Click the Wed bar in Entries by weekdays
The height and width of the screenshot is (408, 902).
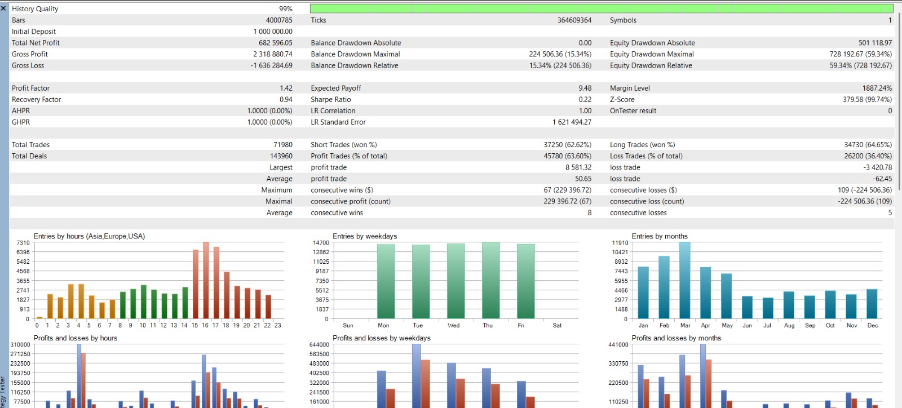tap(456, 281)
